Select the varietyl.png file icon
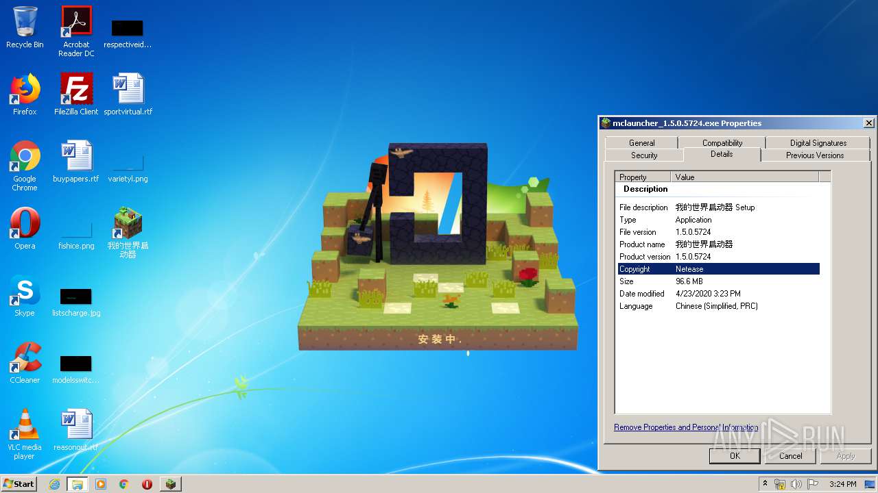This screenshot has width=878, height=493. (x=128, y=168)
